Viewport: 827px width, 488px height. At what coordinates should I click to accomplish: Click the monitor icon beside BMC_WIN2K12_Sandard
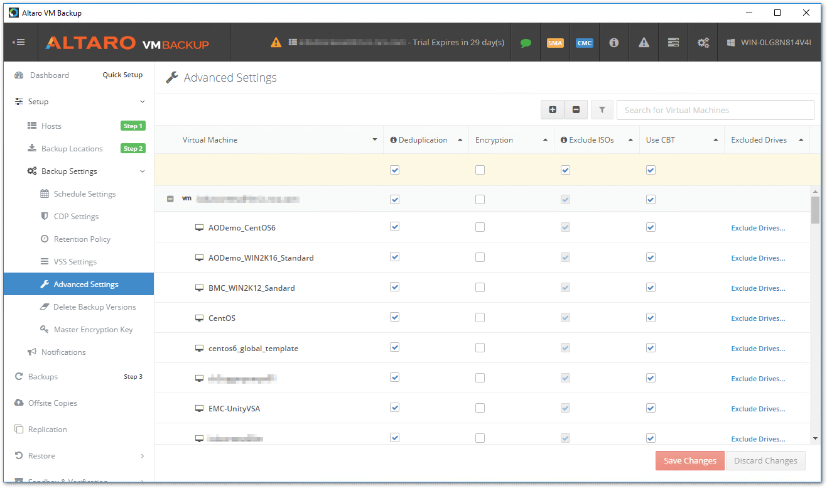click(200, 288)
